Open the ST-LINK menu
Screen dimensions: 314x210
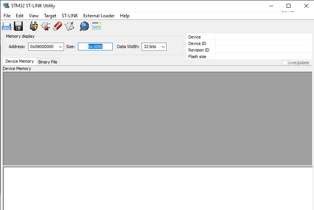[70, 16]
